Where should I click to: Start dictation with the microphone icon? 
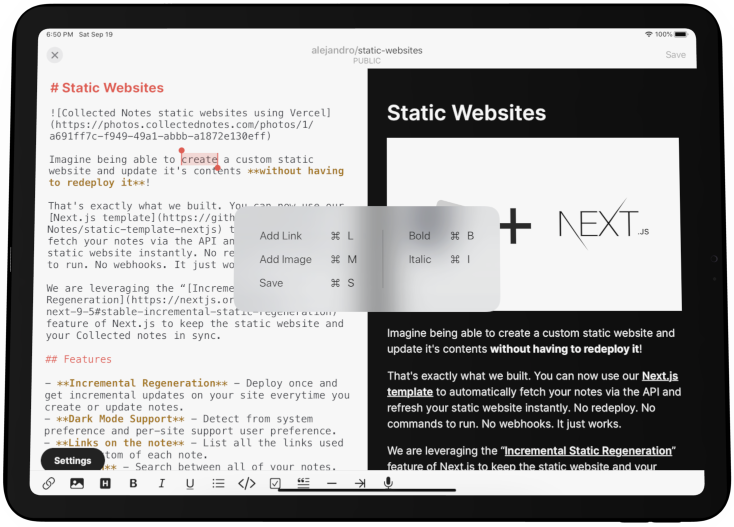tap(388, 482)
